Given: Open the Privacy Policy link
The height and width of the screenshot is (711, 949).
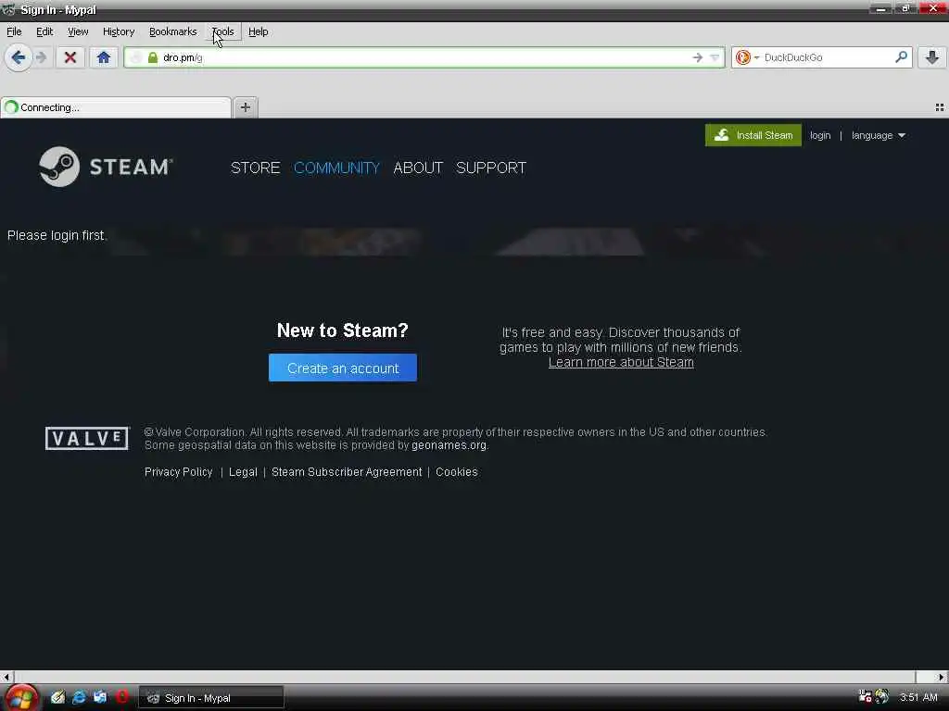Looking at the screenshot, I should 179,471.
